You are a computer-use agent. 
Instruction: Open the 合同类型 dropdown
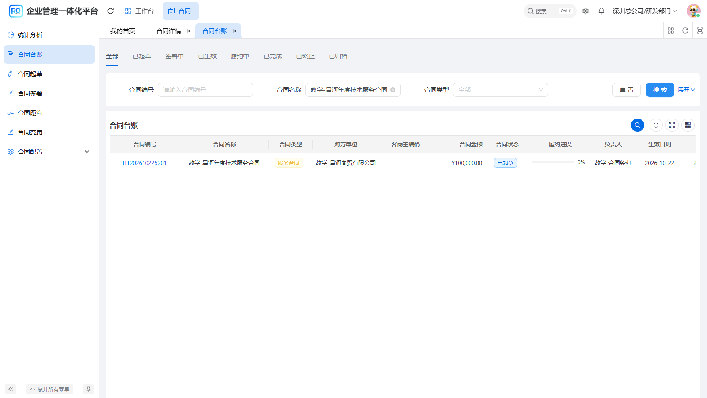pyautogui.click(x=500, y=90)
